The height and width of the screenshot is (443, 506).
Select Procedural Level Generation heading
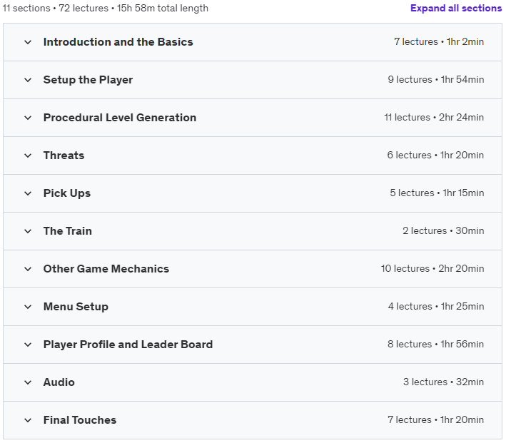[x=120, y=118]
